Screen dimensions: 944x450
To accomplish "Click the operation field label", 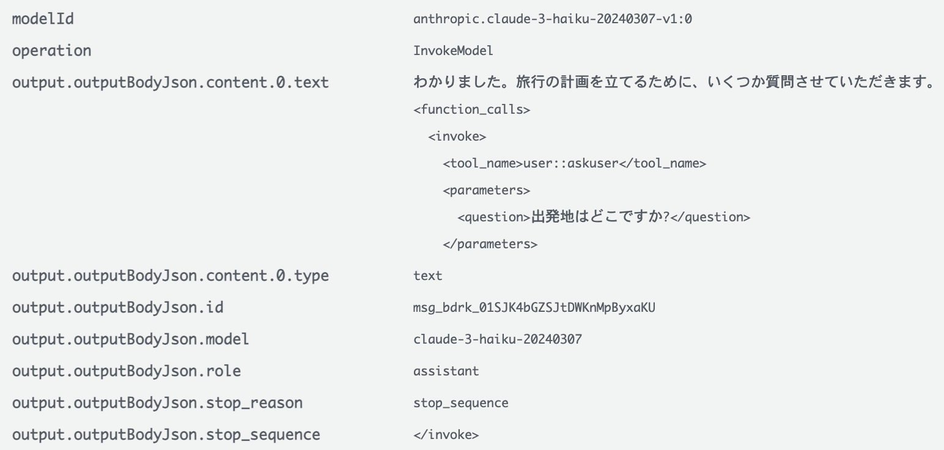I will tap(52, 51).
